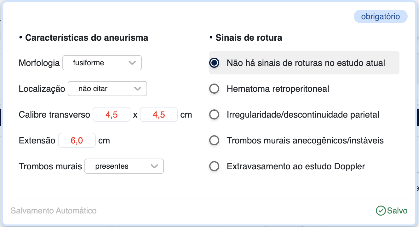Click the Salvamento Automático text

(54, 211)
